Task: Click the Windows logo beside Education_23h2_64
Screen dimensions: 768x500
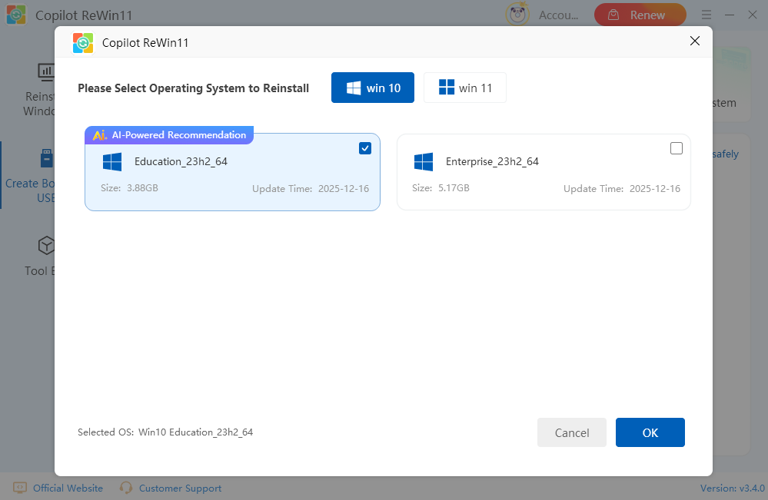Action: (x=112, y=162)
